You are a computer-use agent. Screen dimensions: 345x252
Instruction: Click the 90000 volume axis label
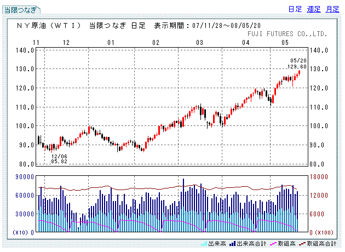[25, 176]
